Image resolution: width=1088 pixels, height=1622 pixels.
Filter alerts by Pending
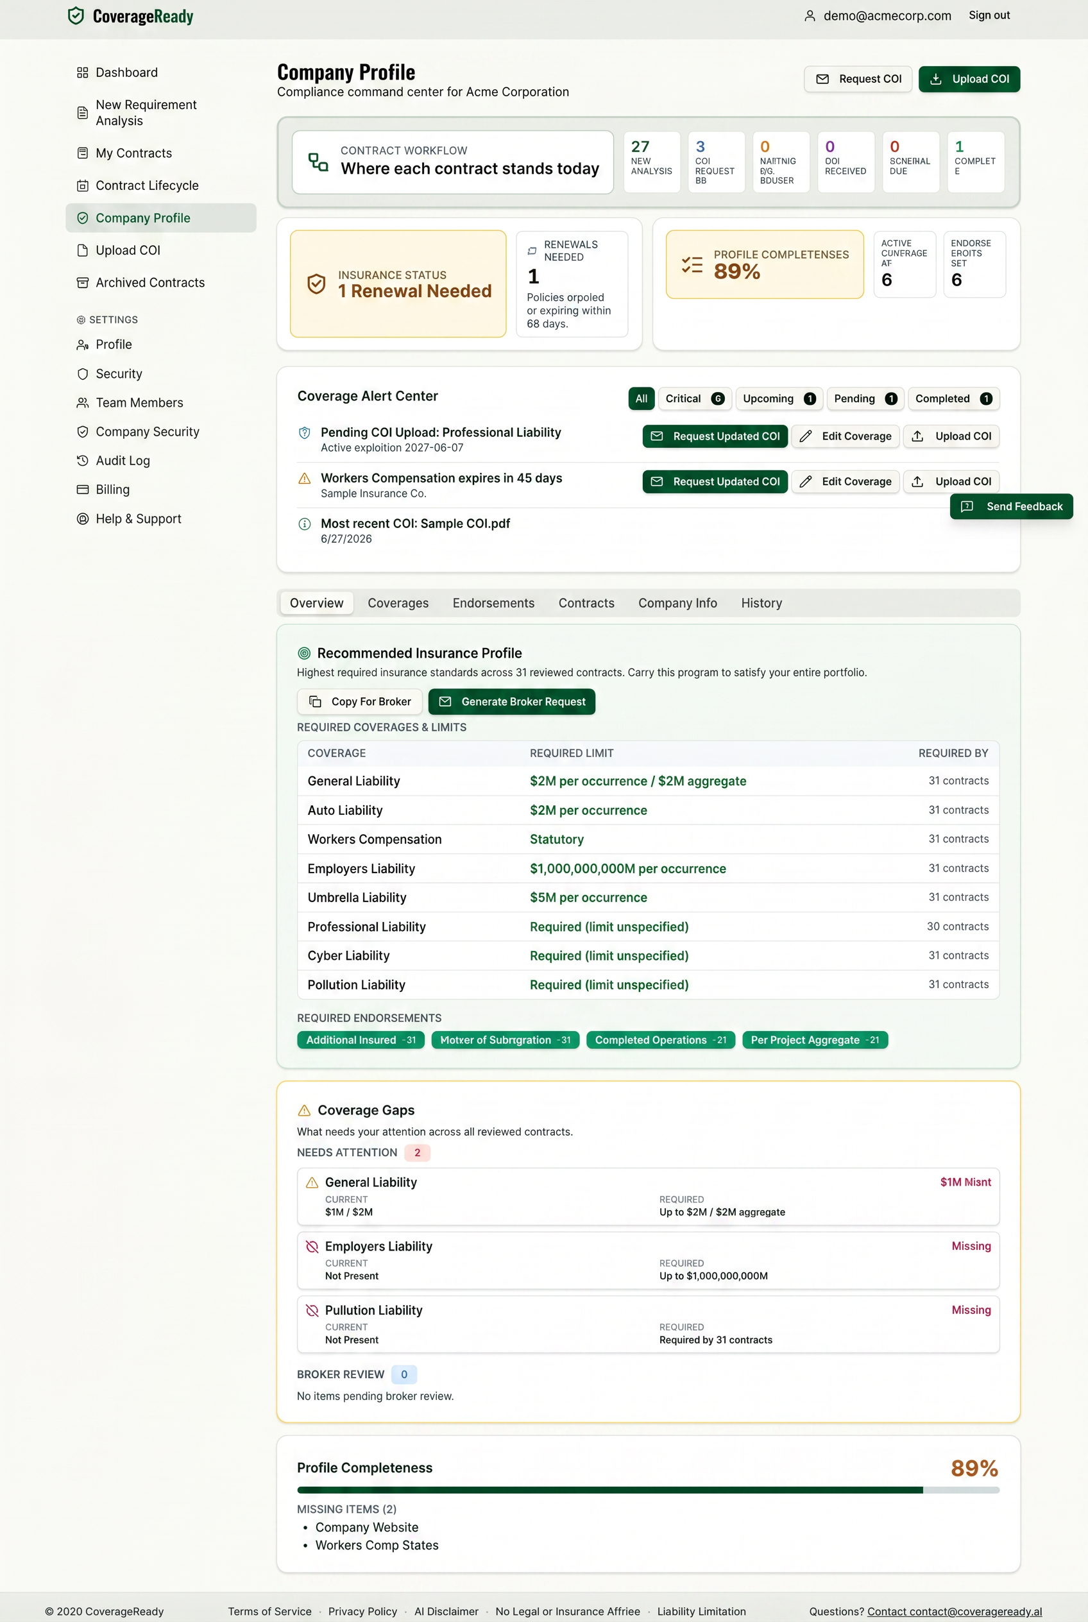tap(865, 399)
